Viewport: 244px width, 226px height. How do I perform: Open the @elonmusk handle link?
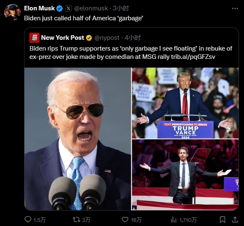point(91,8)
